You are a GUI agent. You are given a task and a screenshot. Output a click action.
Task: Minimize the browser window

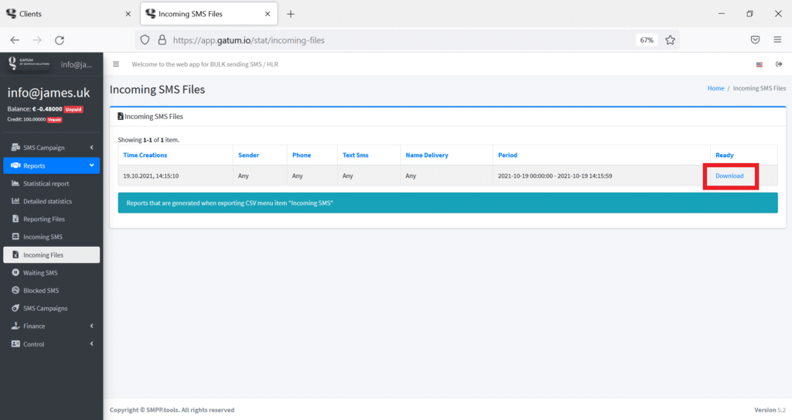tap(722, 14)
